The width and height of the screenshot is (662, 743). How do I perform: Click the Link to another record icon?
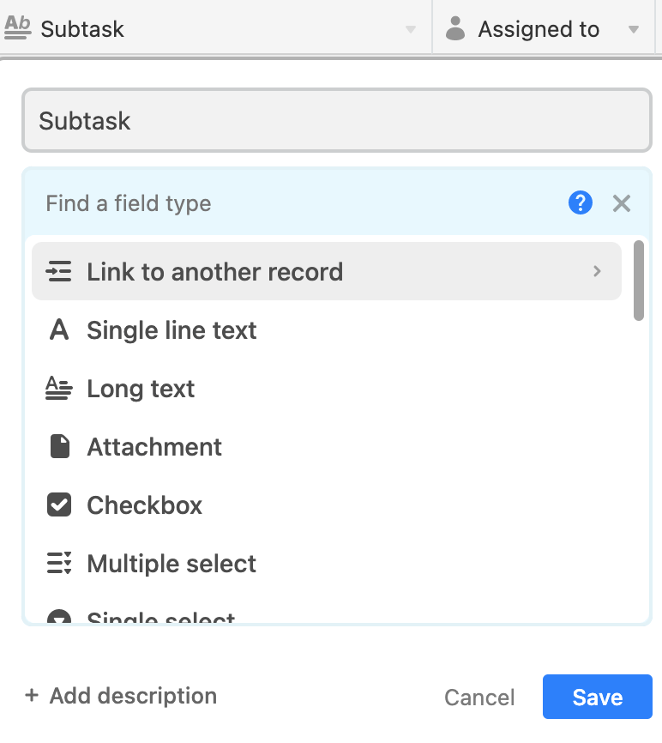(x=58, y=270)
